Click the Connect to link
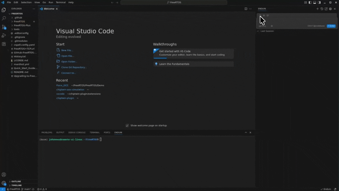339x191 pixels. [x=69, y=73]
